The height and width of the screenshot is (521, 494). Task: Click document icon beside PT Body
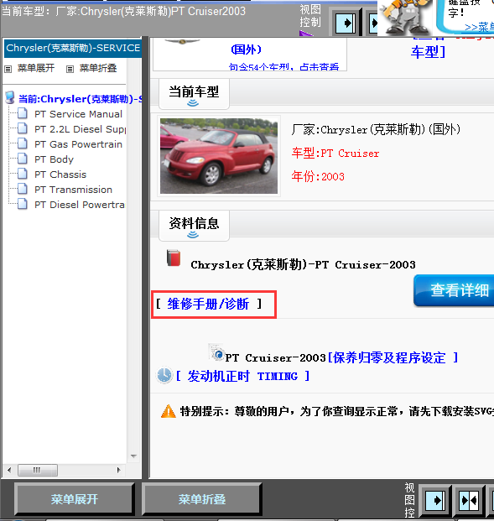coord(23,159)
